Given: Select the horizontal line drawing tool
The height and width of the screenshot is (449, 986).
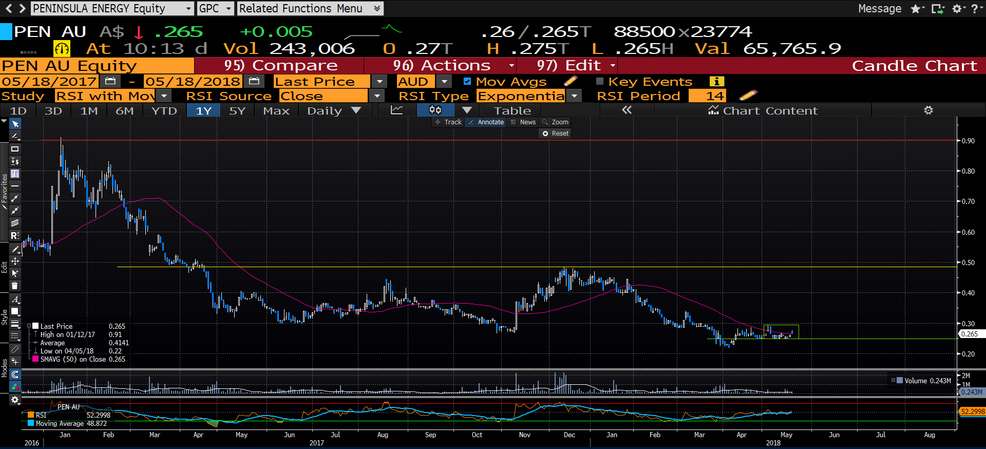Looking at the screenshot, I should pos(15,186).
